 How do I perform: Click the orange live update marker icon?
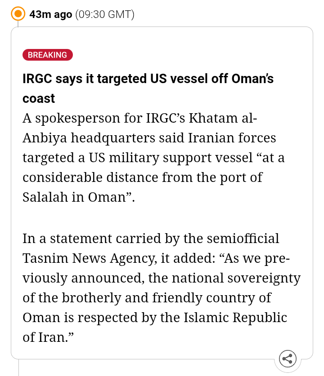tap(18, 14)
